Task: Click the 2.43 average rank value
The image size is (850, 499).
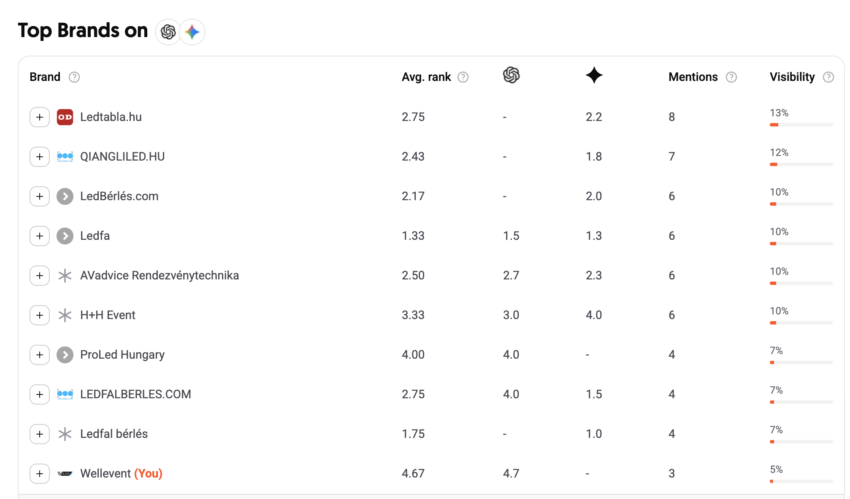Action: pos(413,157)
